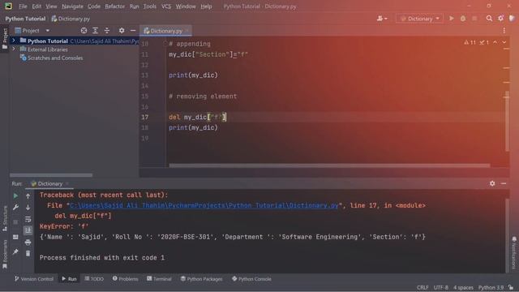This screenshot has height=292, width=519.
Task: Open the Problems tool window
Action: pos(125,279)
